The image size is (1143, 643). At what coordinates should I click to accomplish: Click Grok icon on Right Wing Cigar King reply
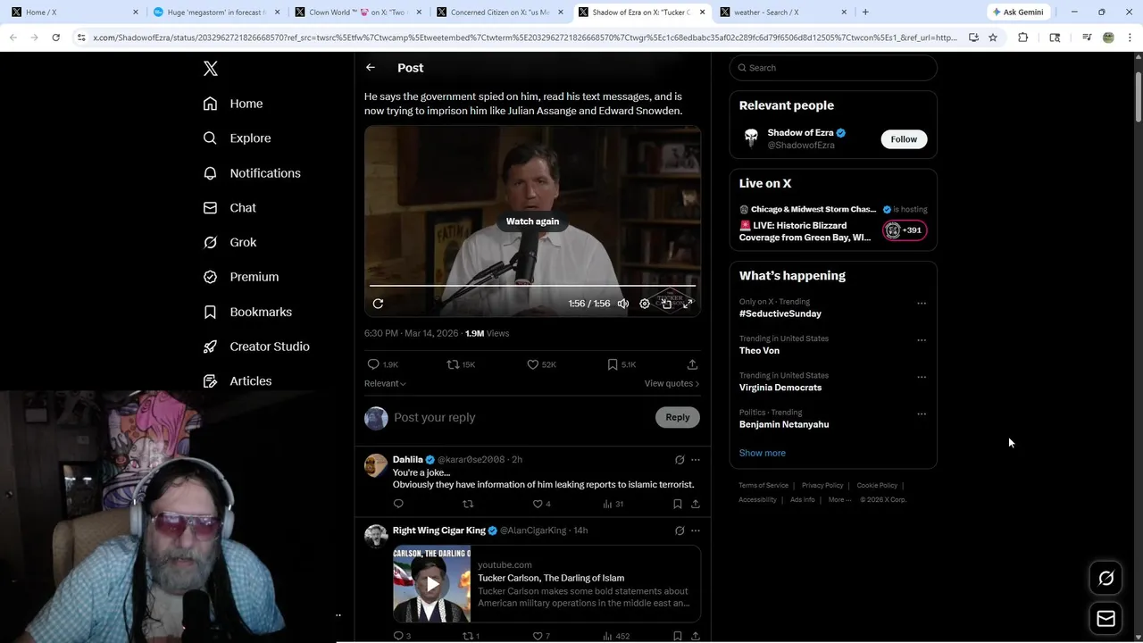[680, 530]
